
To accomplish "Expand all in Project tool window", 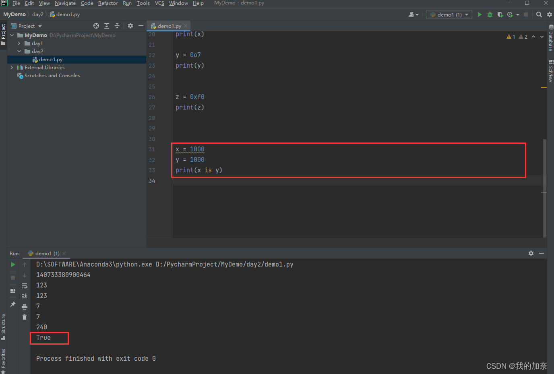I will [x=107, y=26].
